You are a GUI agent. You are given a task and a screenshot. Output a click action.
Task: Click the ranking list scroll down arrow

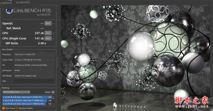pyautogui.click(x=53, y=104)
